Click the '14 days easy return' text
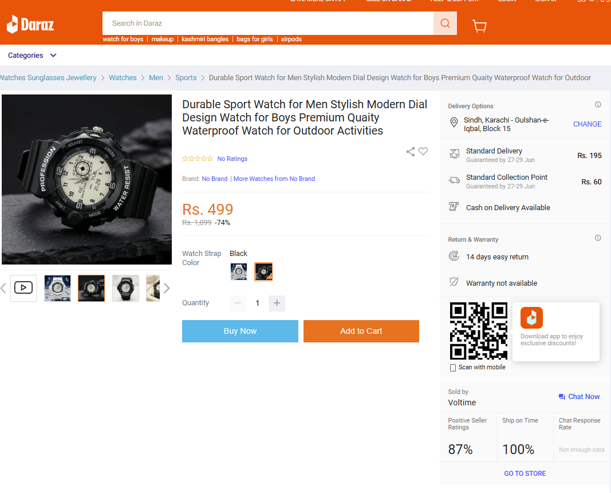Image resolution: width=611 pixels, height=493 pixels. tap(497, 257)
